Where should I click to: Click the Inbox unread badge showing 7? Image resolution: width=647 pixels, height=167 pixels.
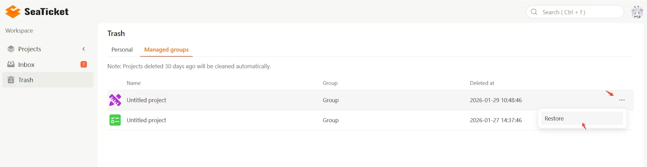pyautogui.click(x=84, y=64)
